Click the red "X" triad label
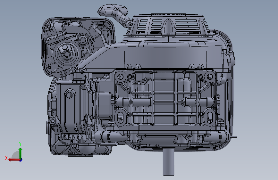Image resolution: width=278 pixels, height=180 pixels. click(6, 158)
